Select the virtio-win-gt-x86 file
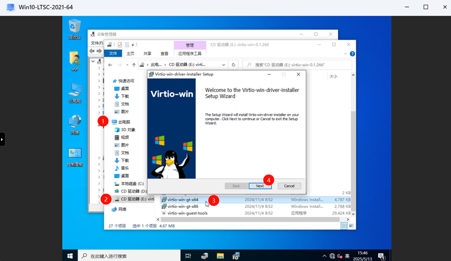The image size is (451, 261). [183, 206]
